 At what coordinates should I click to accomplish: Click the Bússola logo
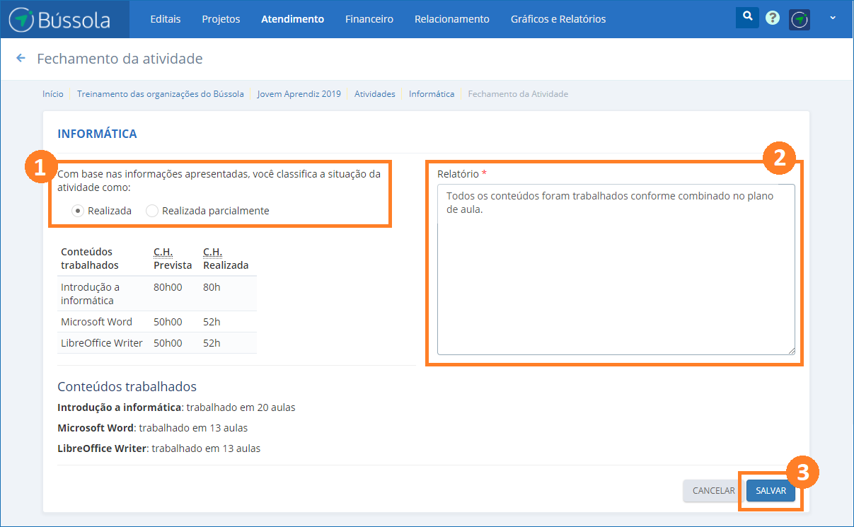pos(60,19)
